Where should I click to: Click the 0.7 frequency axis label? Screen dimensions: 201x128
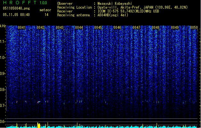tap(3, 106)
